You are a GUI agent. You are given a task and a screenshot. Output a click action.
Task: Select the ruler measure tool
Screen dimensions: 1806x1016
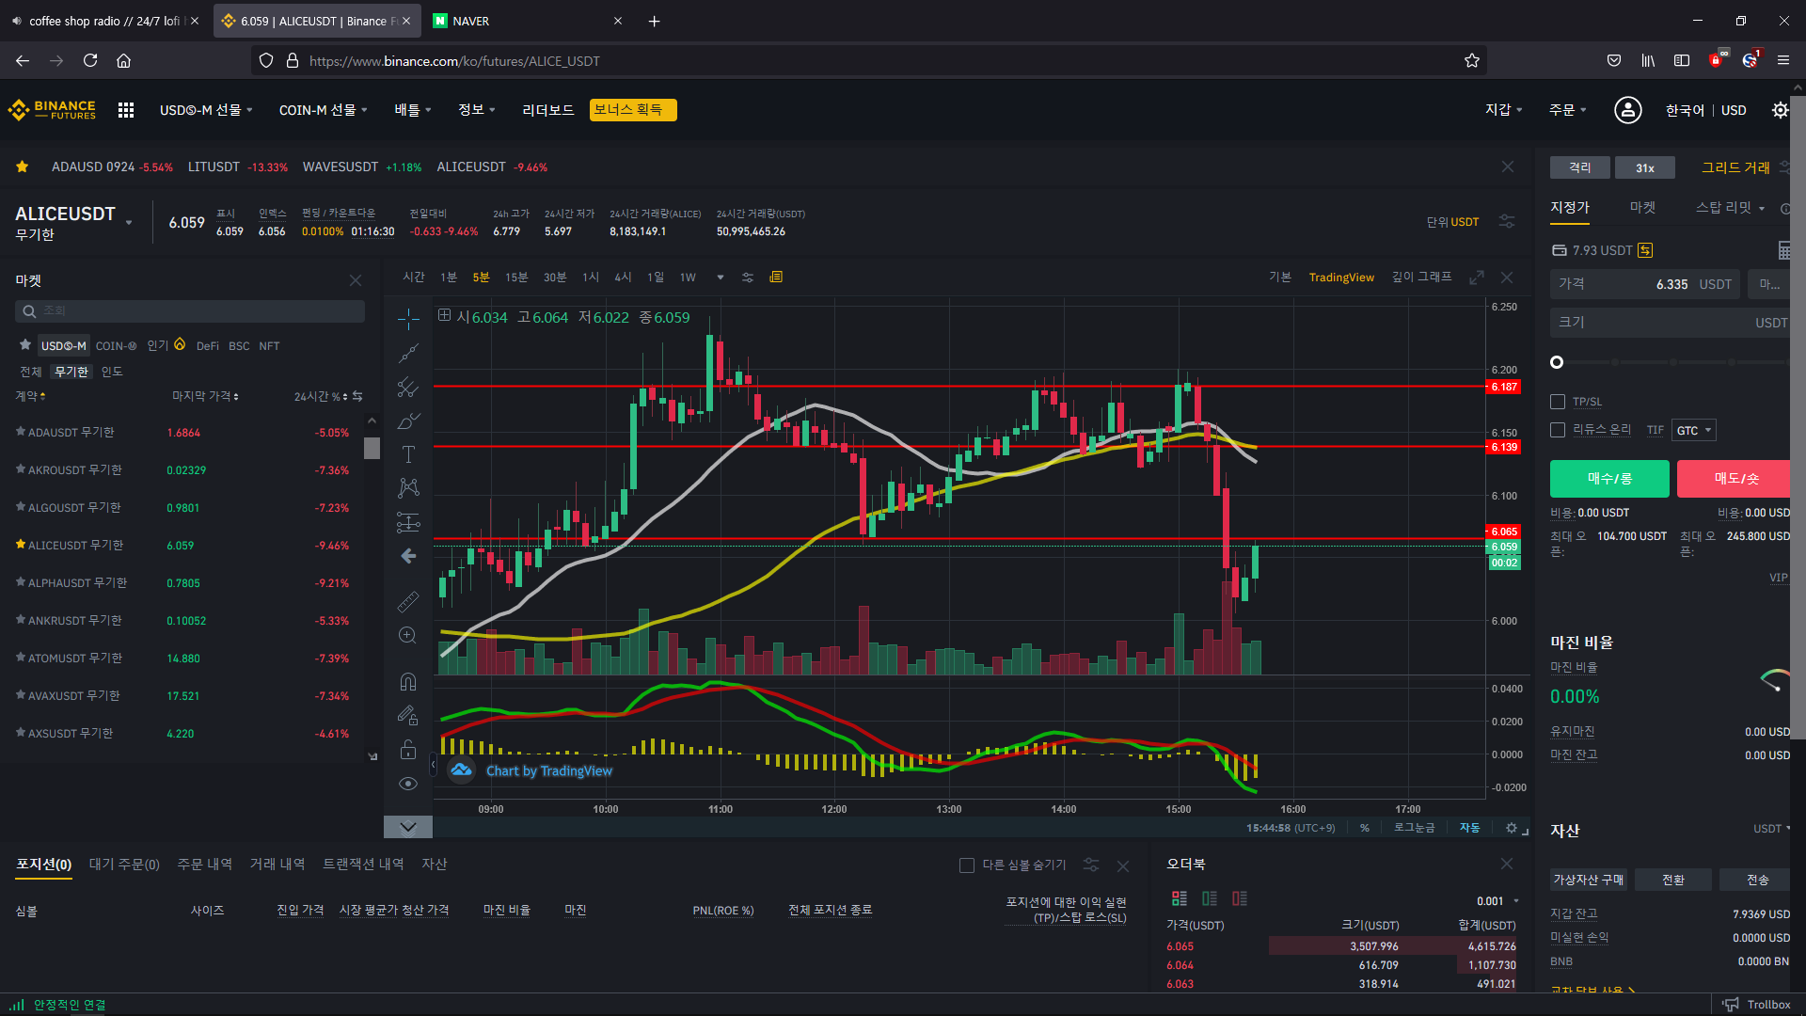coord(408,601)
